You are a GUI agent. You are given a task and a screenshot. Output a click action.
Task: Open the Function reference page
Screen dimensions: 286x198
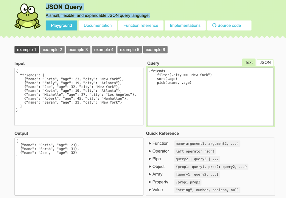(141, 25)
